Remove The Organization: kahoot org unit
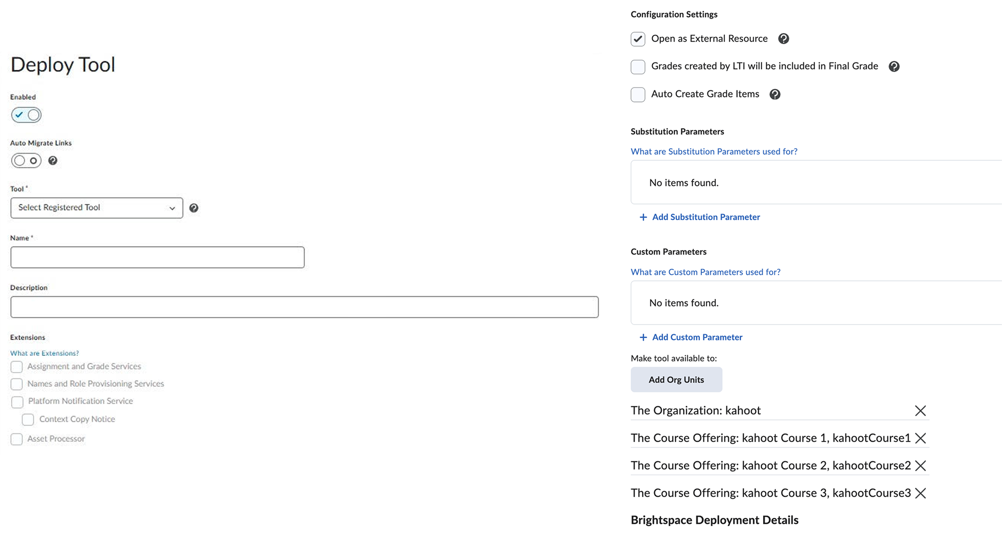Screen dimensions: 1002x541 tap(920, 411)
